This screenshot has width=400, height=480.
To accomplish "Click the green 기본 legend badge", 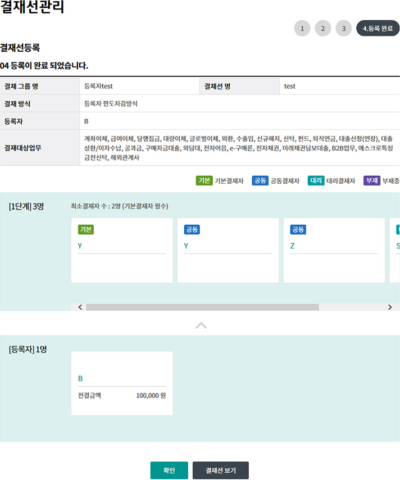I will pyautogui.click(x=204, y=180).
